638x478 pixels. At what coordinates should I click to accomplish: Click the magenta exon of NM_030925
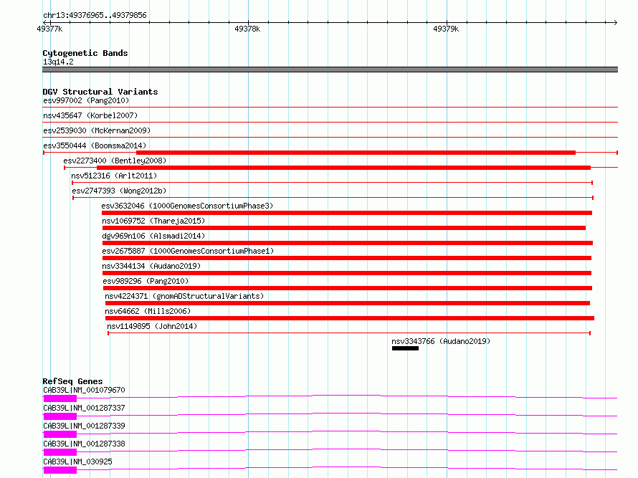(x=60, y=470)
